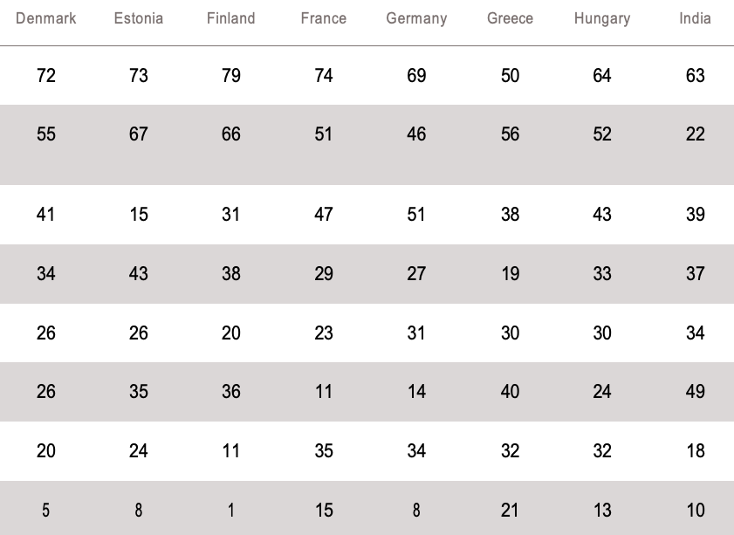Select the India column header
The height and width of the screenshot is (535, 734).
click(x=695, y=18)
